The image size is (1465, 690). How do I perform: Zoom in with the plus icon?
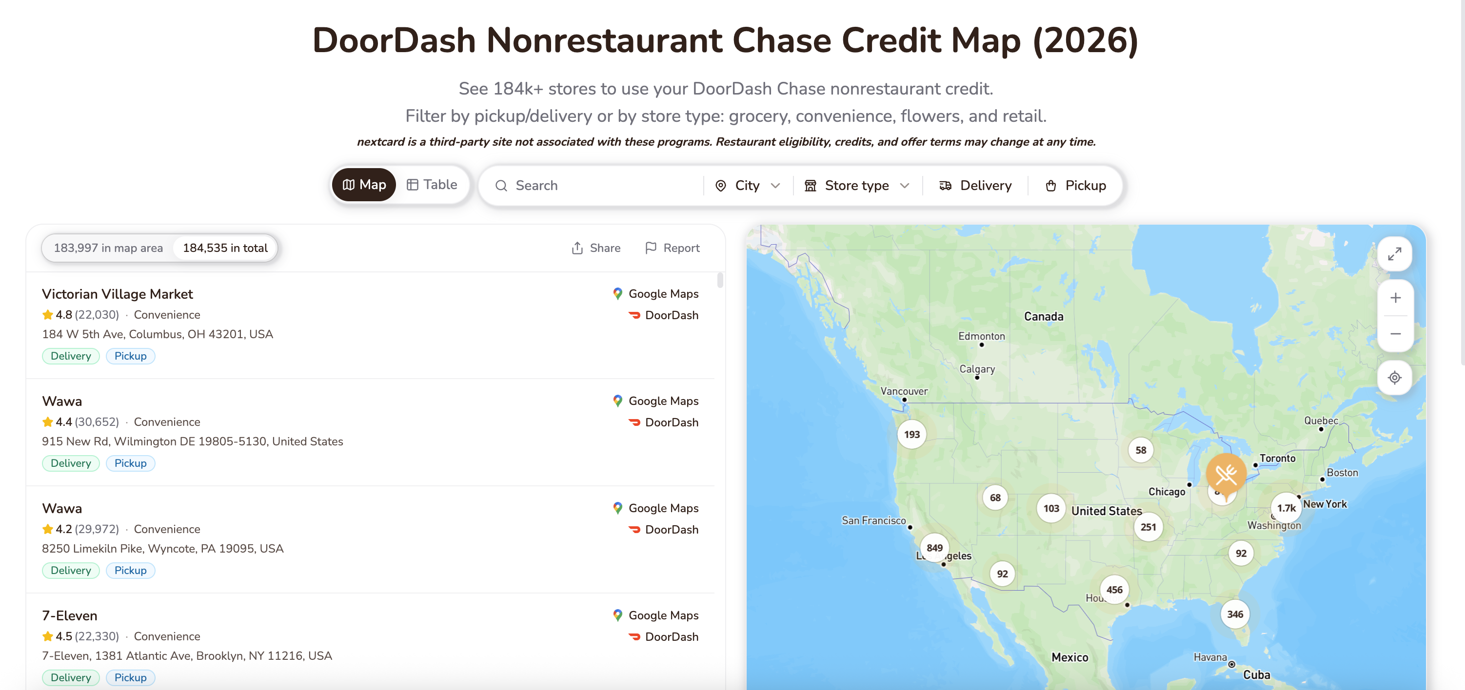1395,298
